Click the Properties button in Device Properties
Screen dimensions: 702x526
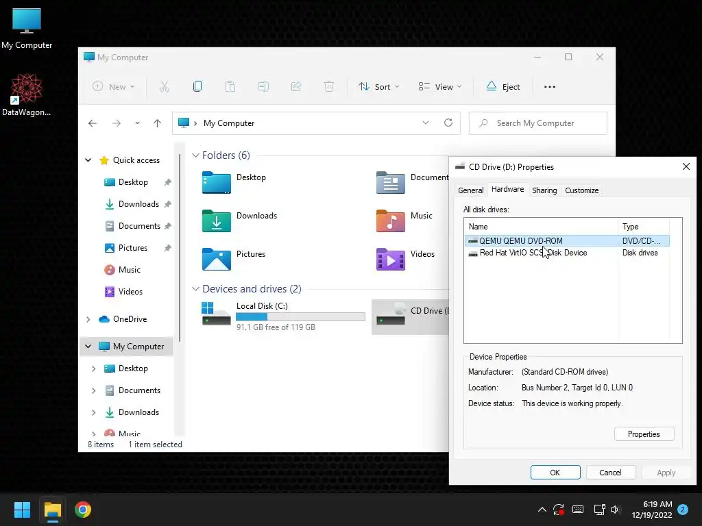644,434
